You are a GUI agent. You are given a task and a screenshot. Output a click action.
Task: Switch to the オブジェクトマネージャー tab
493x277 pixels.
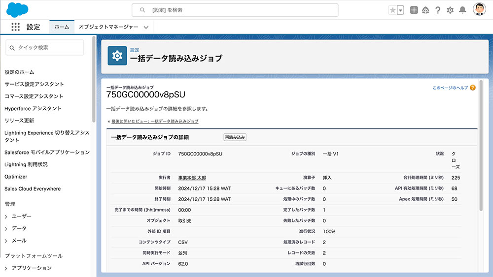pos(108,27)
